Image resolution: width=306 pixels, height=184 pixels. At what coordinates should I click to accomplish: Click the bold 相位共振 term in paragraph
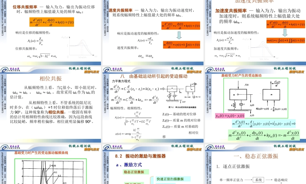[56, 112]
